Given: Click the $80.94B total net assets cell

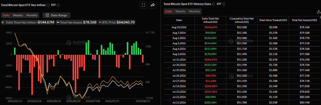Looking at the screenshot, I should pos(304,103).
